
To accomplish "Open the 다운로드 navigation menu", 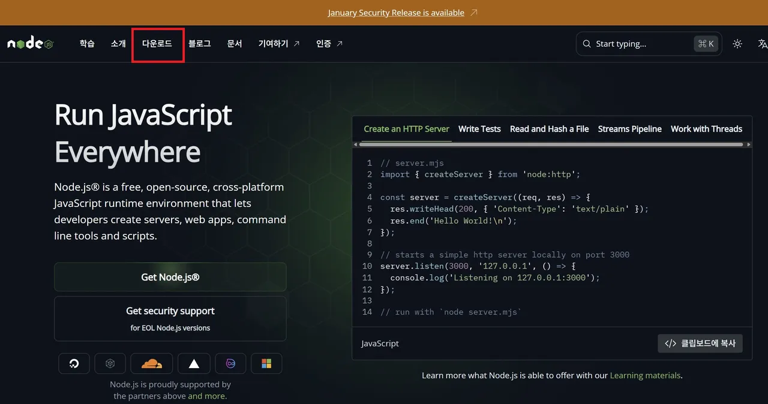I will coord(157,44).
